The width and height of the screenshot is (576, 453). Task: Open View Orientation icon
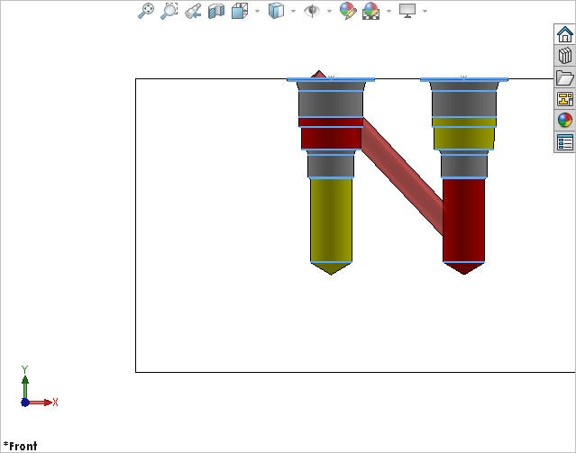(x=240, y=11)
